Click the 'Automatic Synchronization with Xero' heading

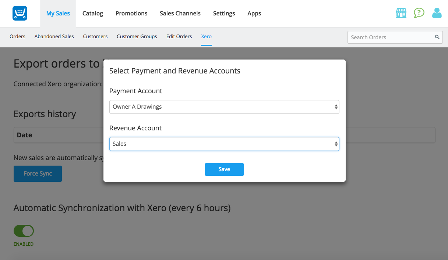122,208
